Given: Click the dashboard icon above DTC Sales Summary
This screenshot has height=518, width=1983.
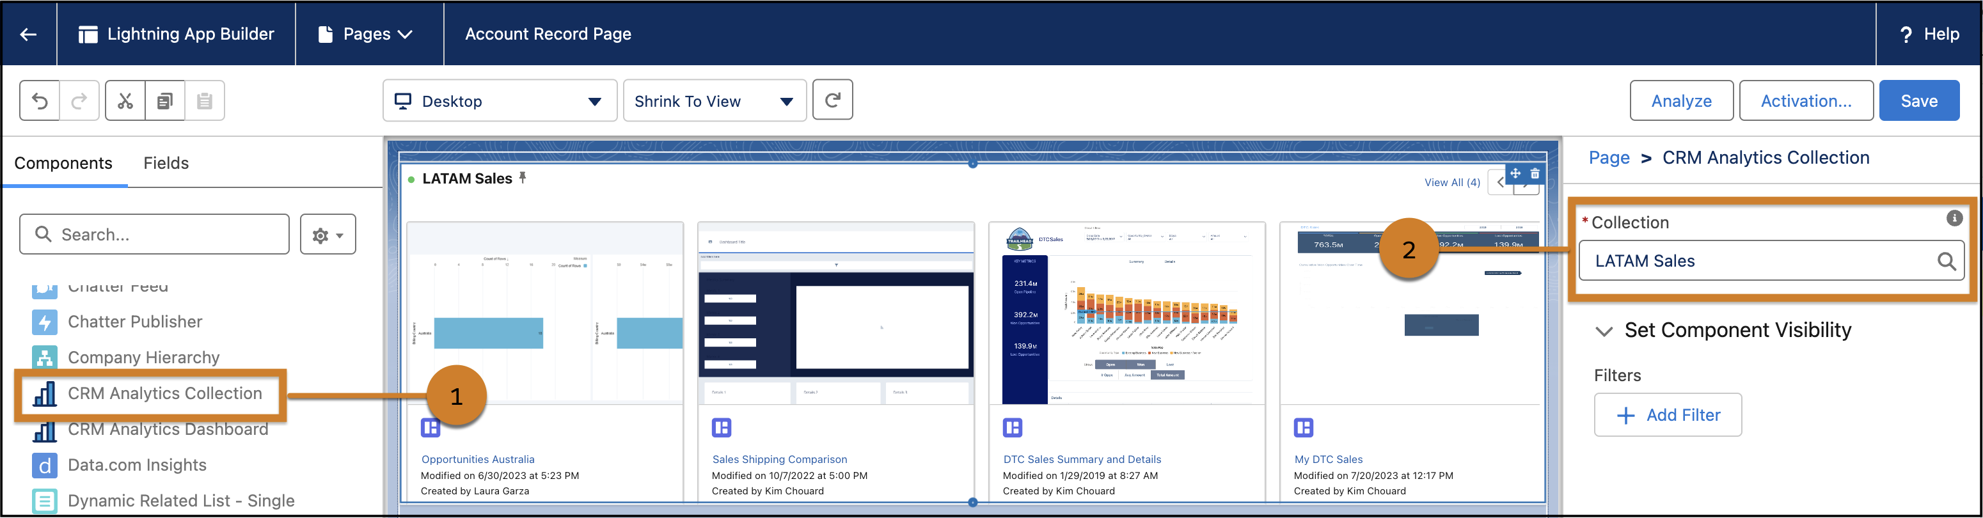Looking at the screenshot, I should tap(1012, 428).
